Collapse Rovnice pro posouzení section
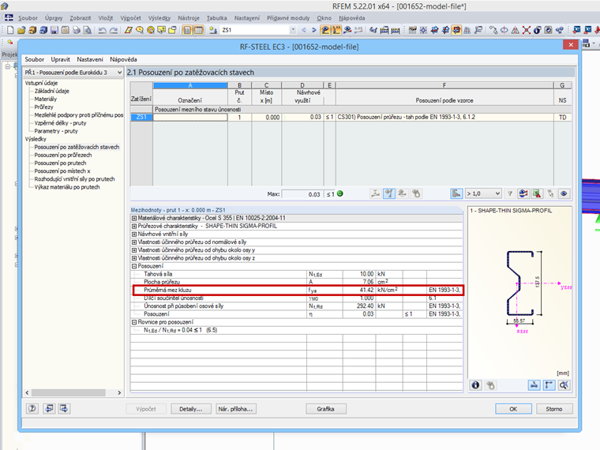Image resolution: width=600 pixels, height=450 pixels. 134,322
